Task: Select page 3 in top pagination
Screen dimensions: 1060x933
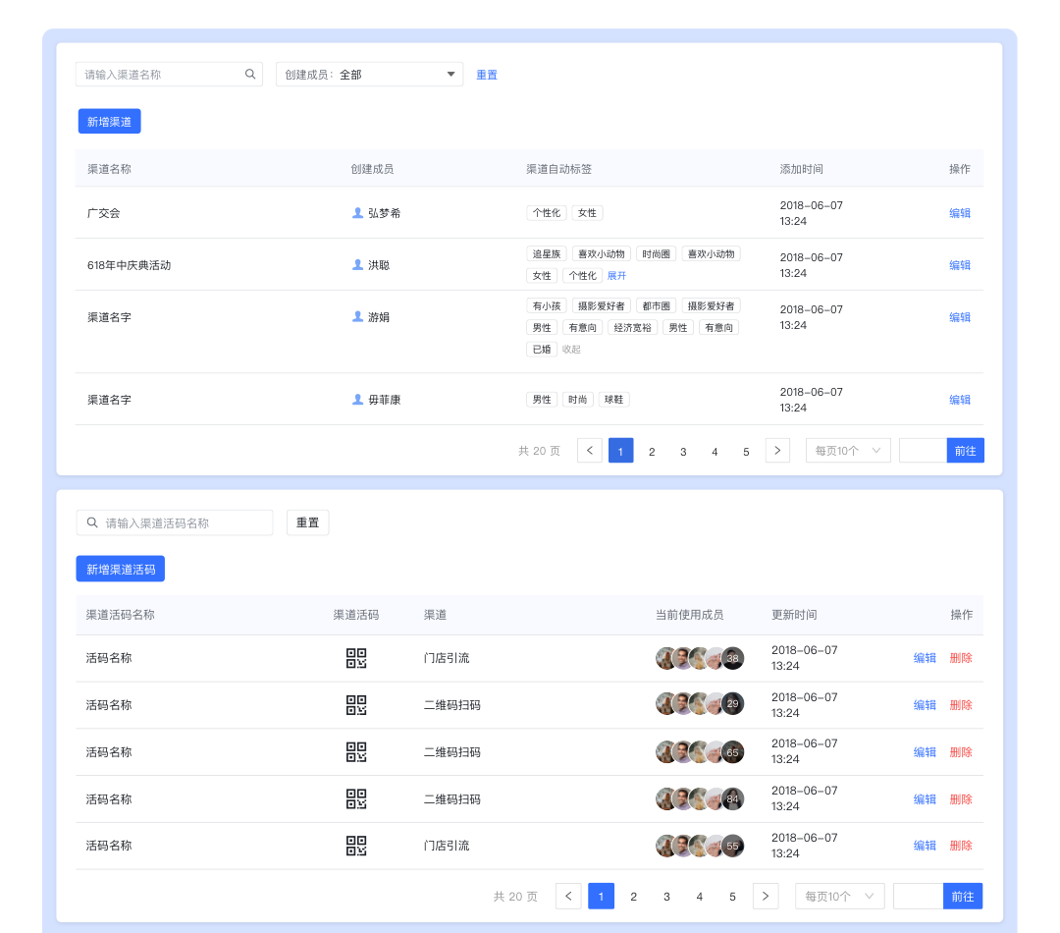Action: pos(683,451)
